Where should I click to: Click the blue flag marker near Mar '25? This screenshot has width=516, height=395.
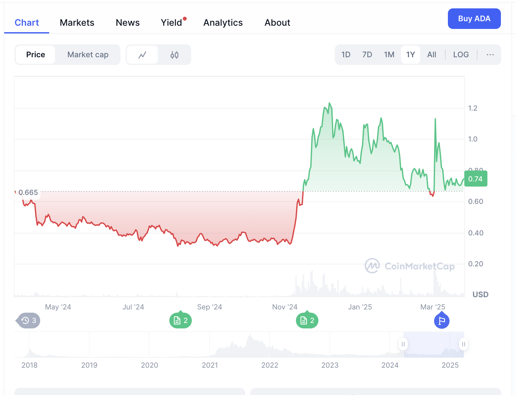click(442, 321)
